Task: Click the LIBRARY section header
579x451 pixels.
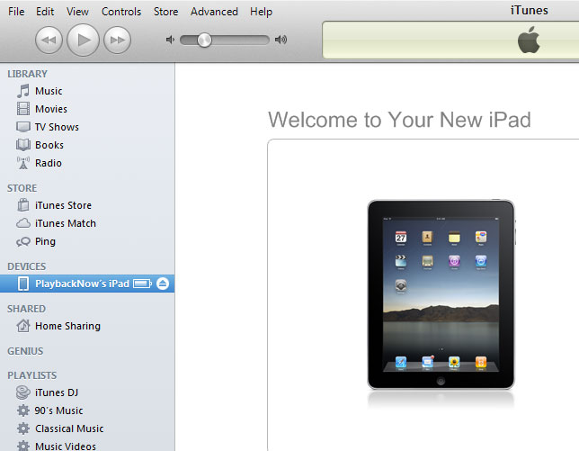Action: (x=27, y=74)
